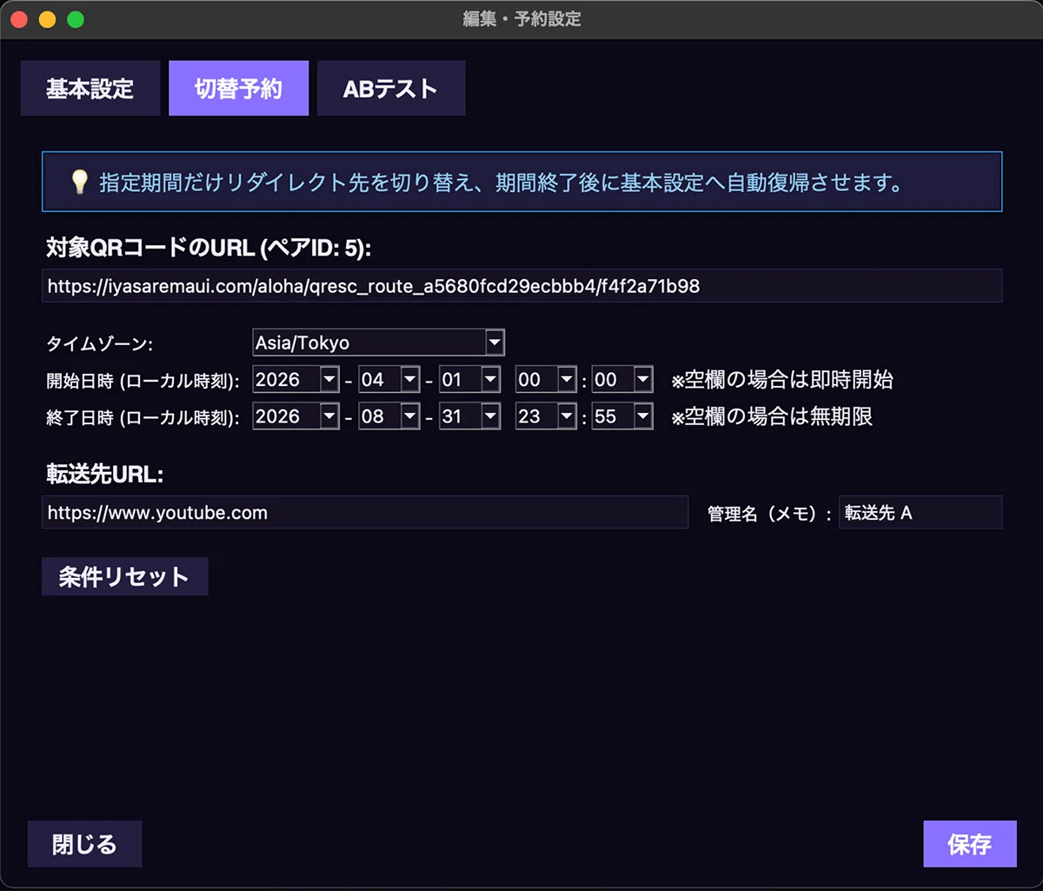Open end date day 31 dropdown
This screenshot has width=1043, height=891.
point(469,416)
